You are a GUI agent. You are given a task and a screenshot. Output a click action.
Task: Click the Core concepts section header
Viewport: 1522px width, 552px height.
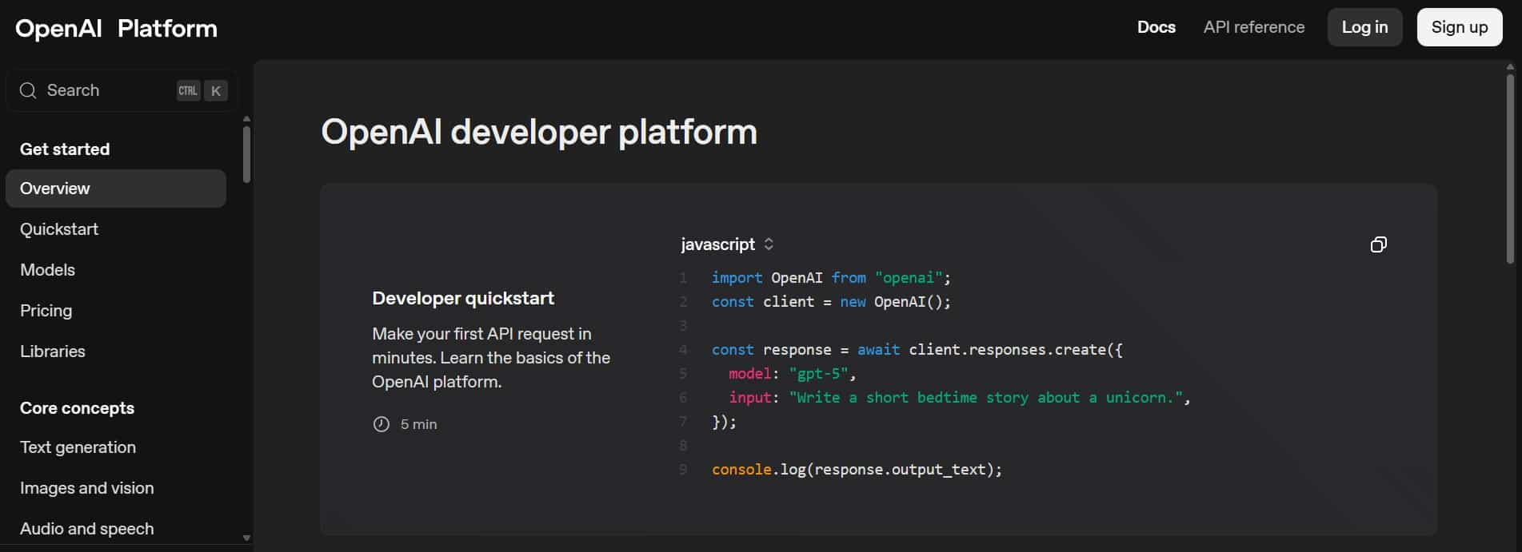(77, 408)
